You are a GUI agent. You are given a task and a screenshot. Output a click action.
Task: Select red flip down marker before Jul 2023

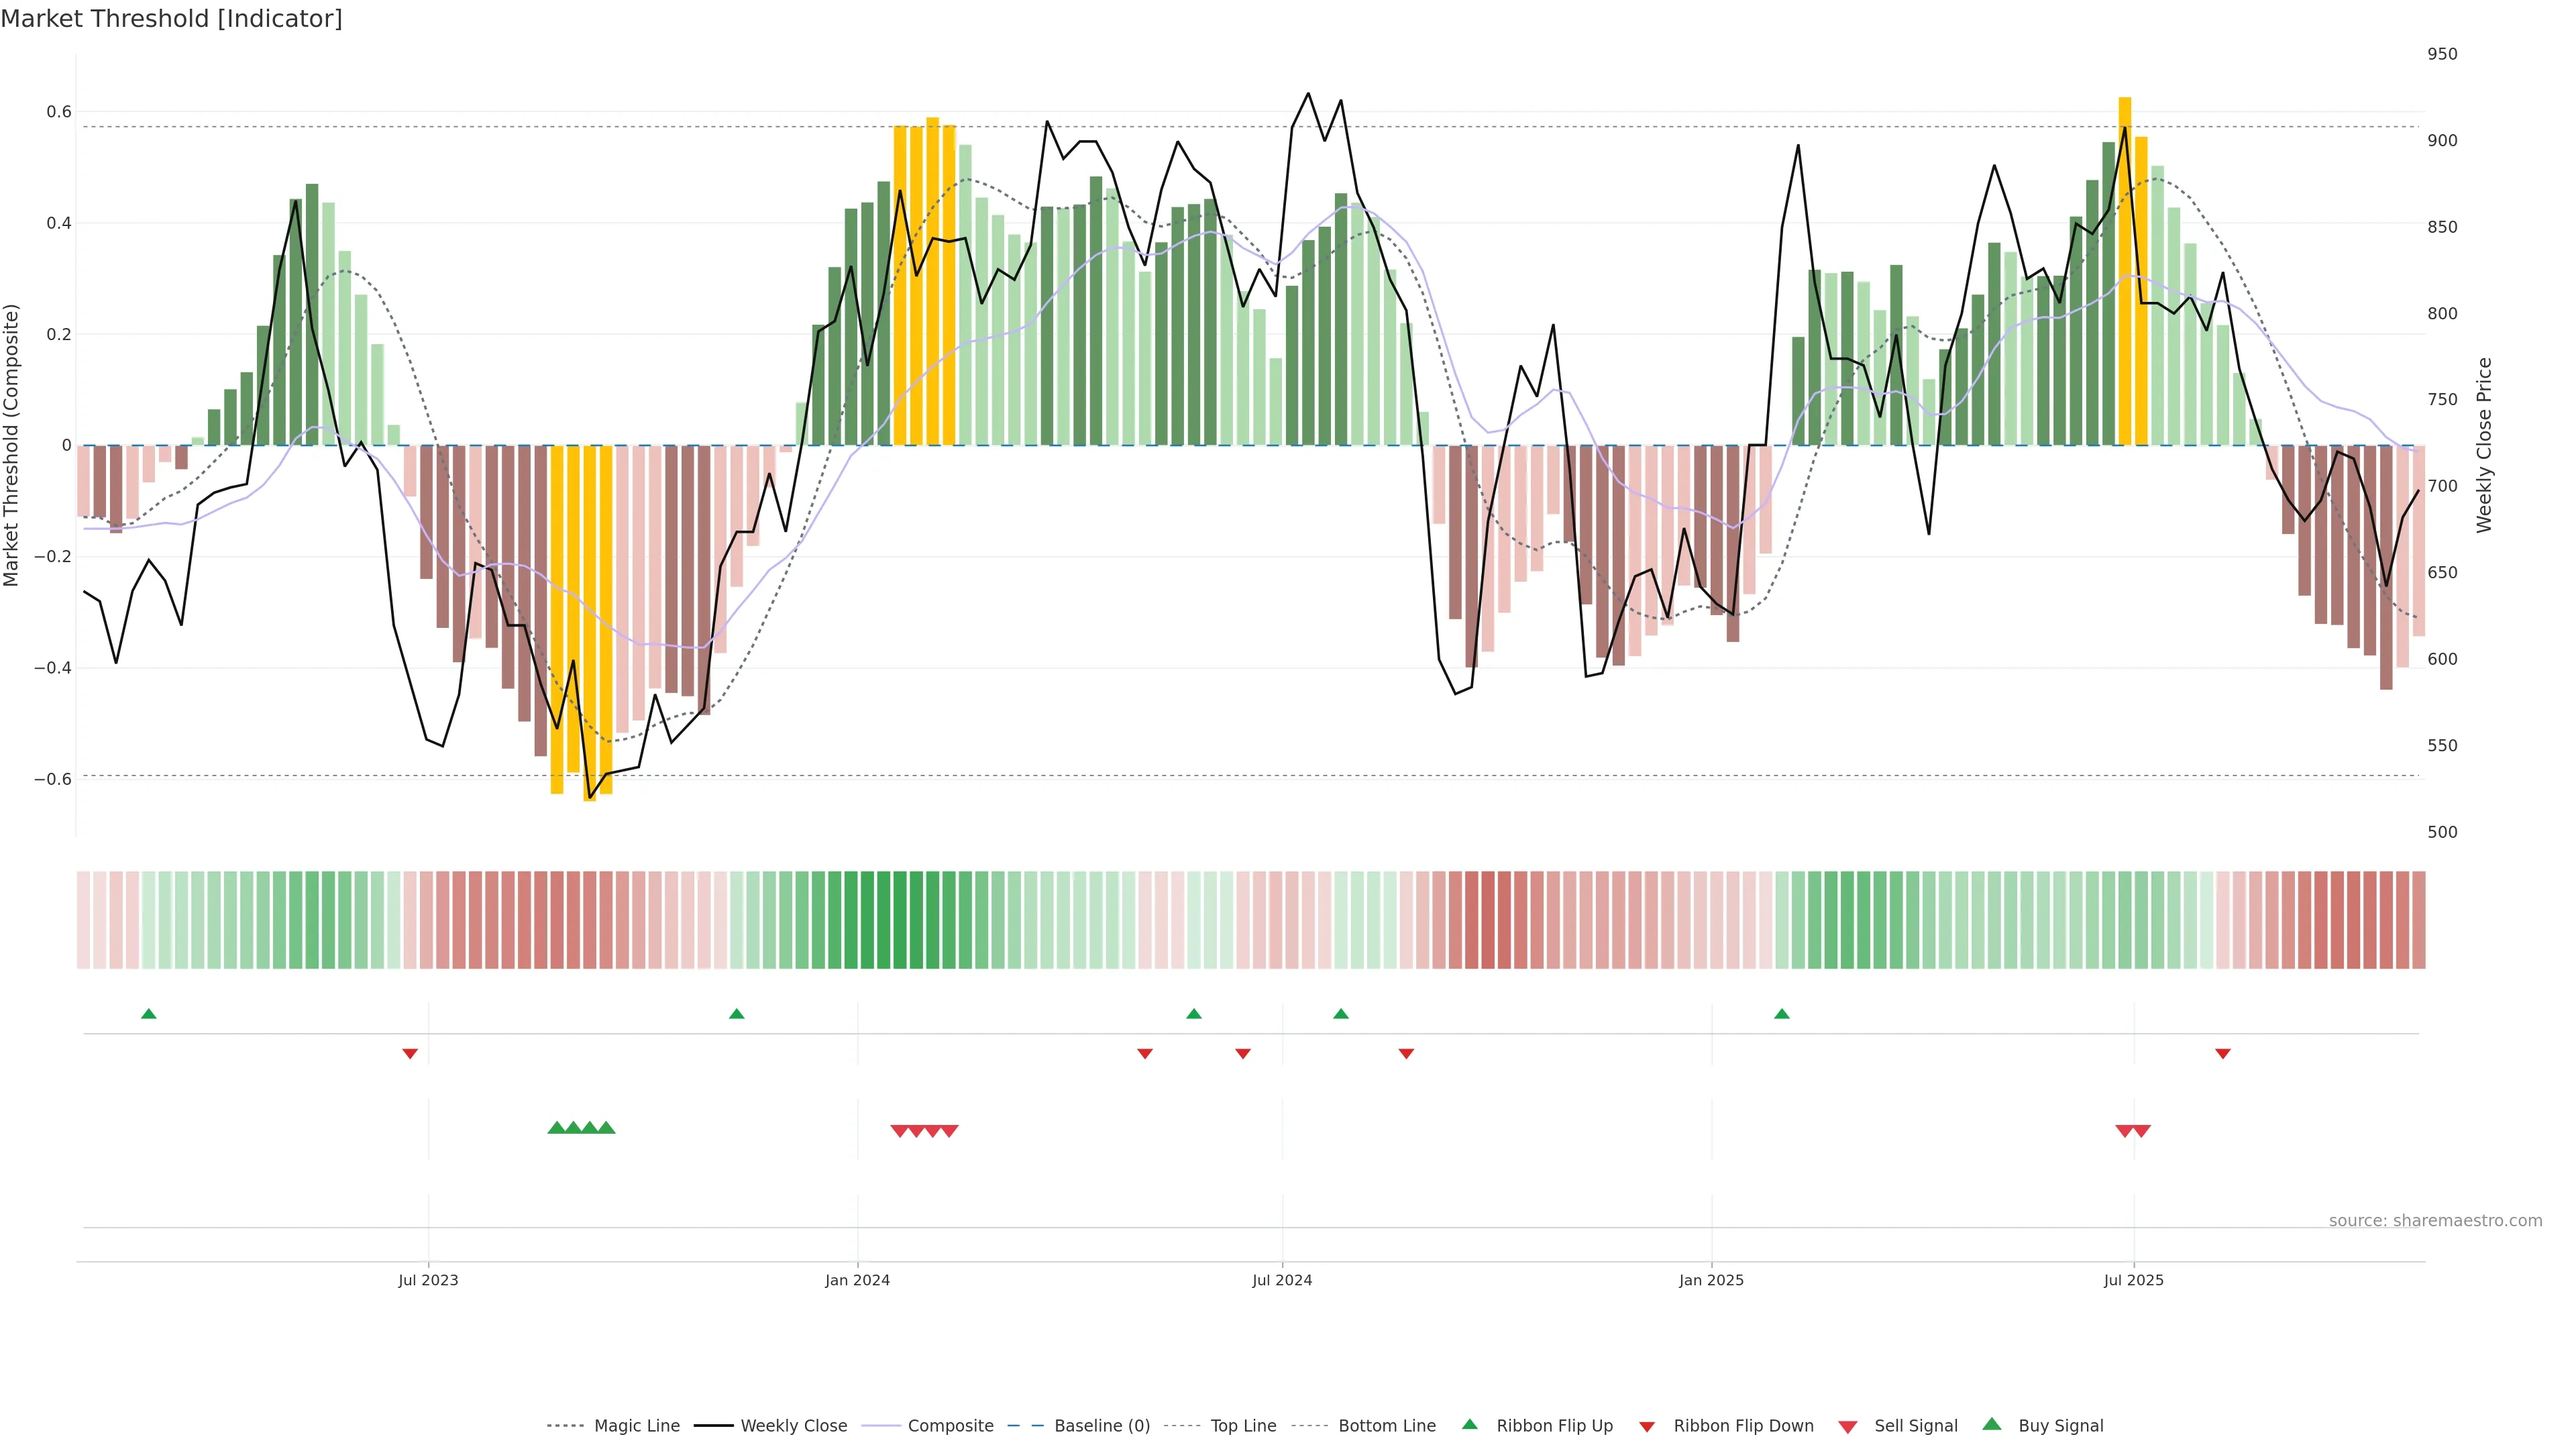[x=410, y=1054]
